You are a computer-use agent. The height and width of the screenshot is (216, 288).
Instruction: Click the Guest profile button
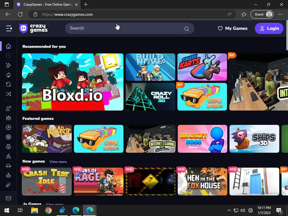pos(262,14)
